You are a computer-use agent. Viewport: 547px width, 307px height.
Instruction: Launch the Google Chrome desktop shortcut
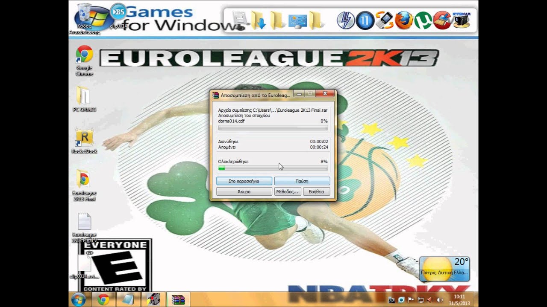(84, 61)
